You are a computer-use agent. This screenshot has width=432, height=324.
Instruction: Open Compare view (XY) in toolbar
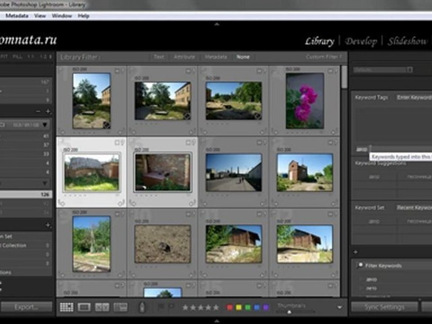102,307
